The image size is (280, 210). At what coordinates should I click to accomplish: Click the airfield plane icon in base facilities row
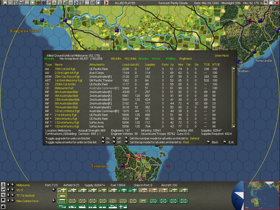coord(123,207)
